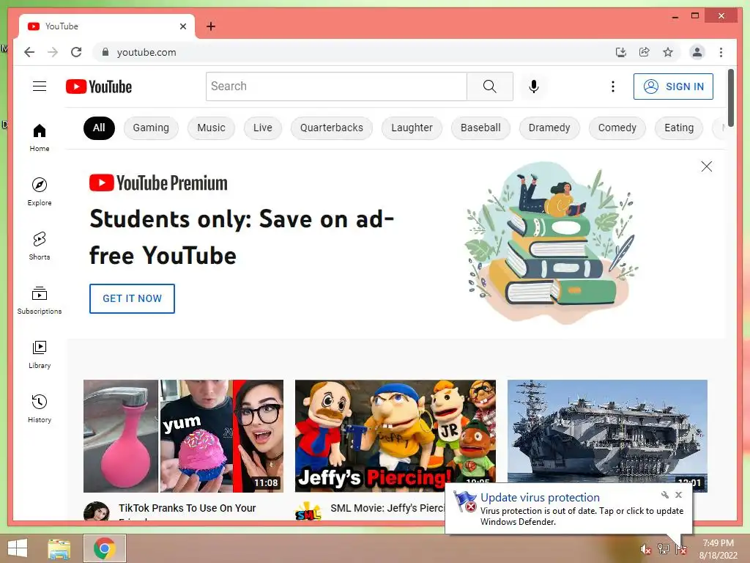The width and height of the screenshot is (750, 563).
Task: Click the search magnifier button
Action: click(x=490, y=87)
